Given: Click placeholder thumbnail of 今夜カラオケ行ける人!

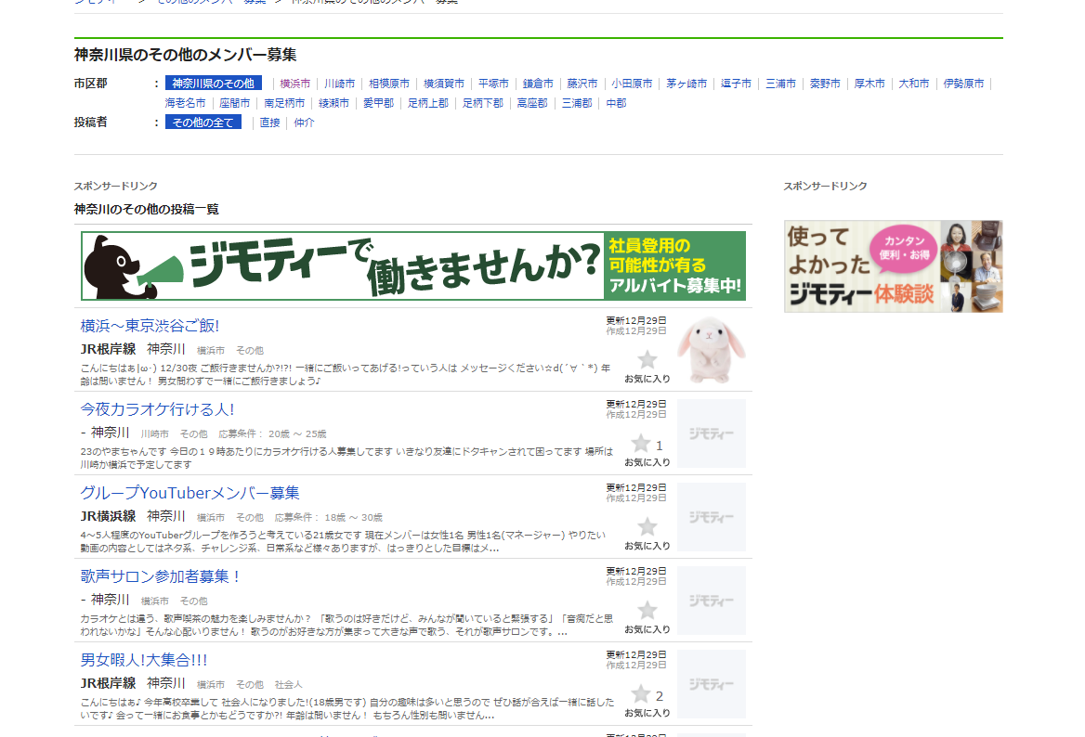Looking at the screenshot, I should point(711,433).
